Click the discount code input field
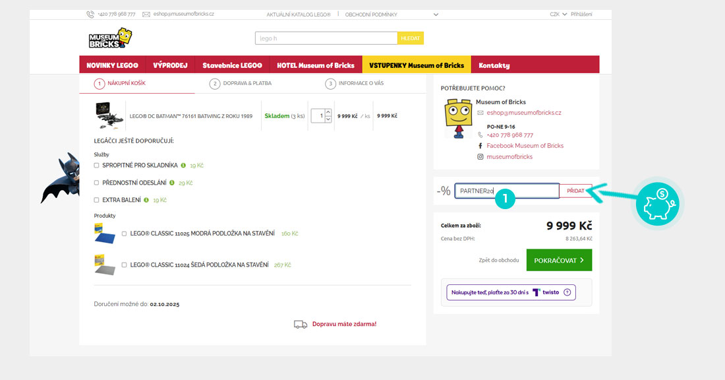The height and width of the screenshot is (380, 725). pyautogui.click(x=506, y=191)
